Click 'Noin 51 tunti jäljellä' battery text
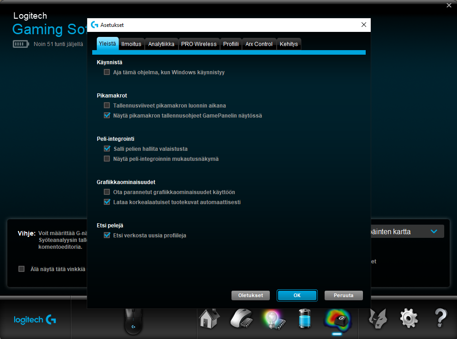Image resolution: width=457 pixels, height=339 pixels. point(58,44)
